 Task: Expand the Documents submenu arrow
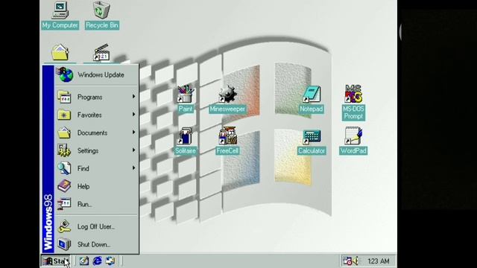pyautogui.click(x=133, y=133)
